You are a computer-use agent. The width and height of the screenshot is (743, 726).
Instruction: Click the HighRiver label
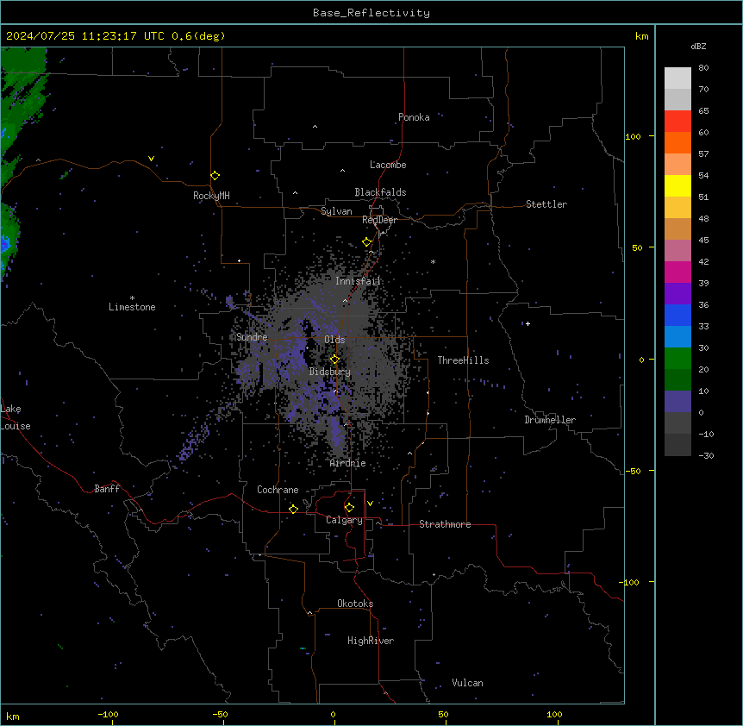pos(371,641)
